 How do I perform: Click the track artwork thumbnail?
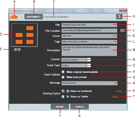pyautogui.click(x=24, y=35)
